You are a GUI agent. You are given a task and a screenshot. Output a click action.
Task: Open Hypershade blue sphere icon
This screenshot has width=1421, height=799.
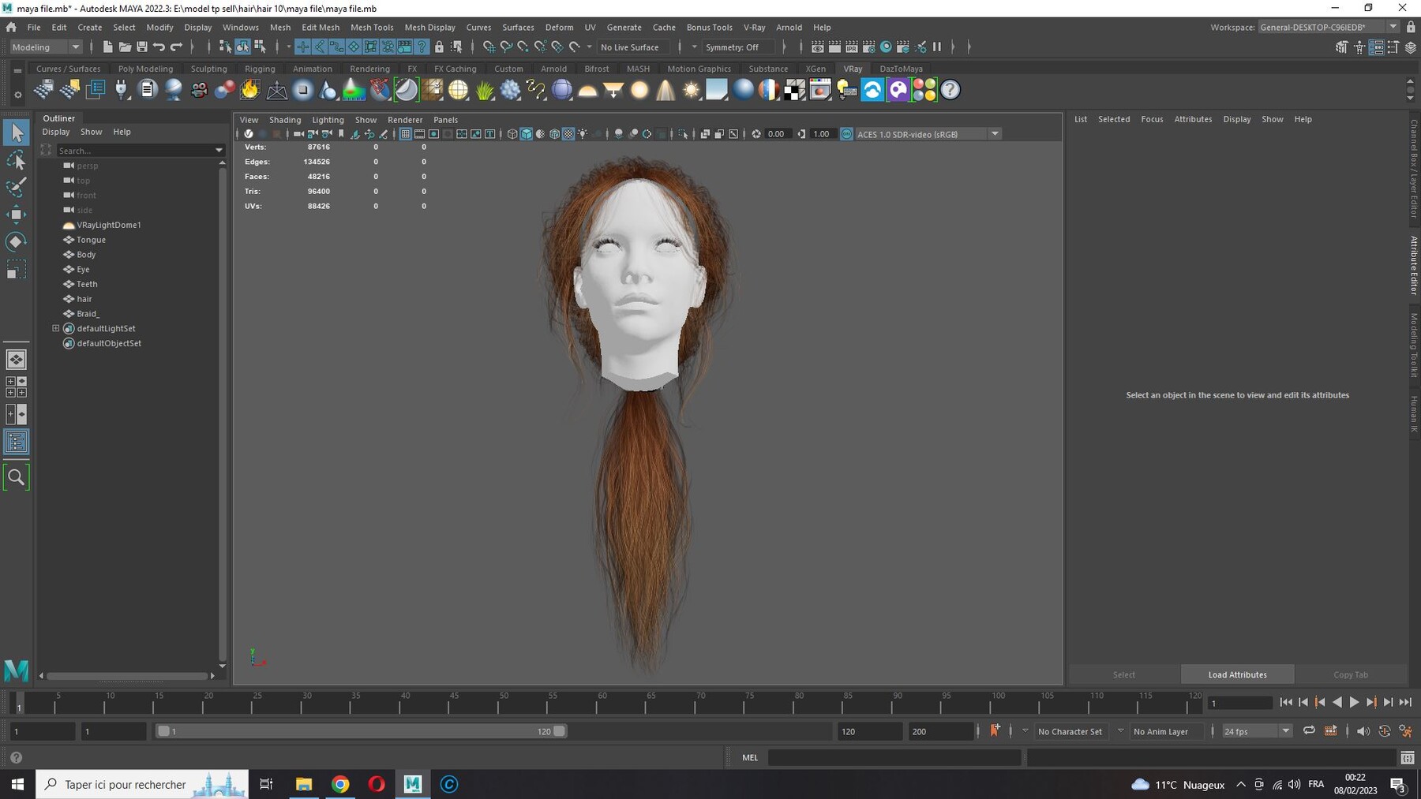click(886, 47)
